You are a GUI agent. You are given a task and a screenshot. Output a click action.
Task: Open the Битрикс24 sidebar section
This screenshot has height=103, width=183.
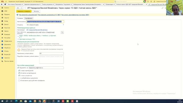click(7, 55)
